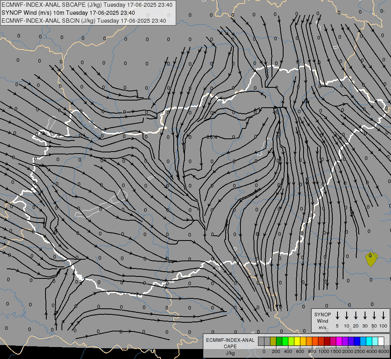Click the 5 m/s wind arrow in legend
391x359 pixels.
[337, 316]
